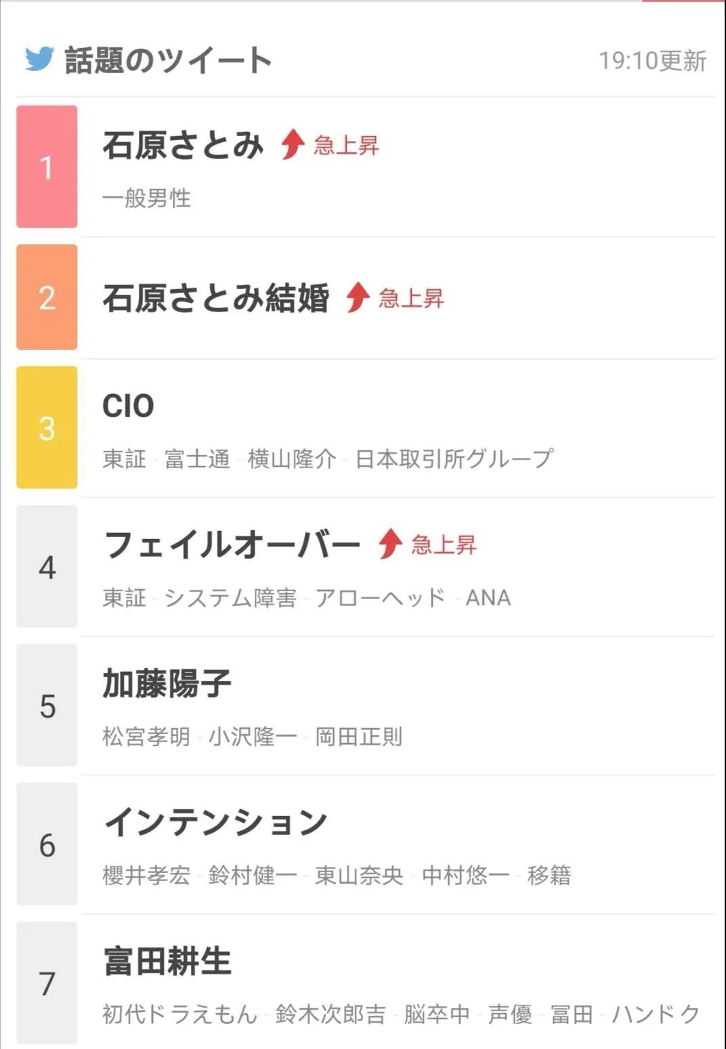Viewport: 726px width, 1049px height.
Task: Click red rising arrow beside フェイルオーバー
Action: (x=390, y=543)
